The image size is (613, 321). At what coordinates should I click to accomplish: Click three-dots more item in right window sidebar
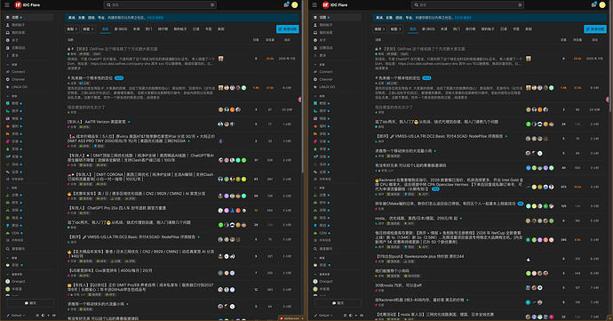pyautogui.click(x=320, y=56)
